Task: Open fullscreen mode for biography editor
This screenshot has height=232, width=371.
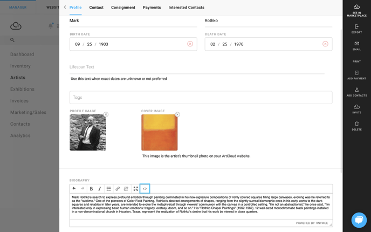Action: click(135, 189)
